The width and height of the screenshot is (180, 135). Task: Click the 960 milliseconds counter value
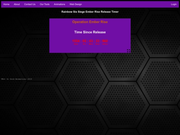coord(105,41)
